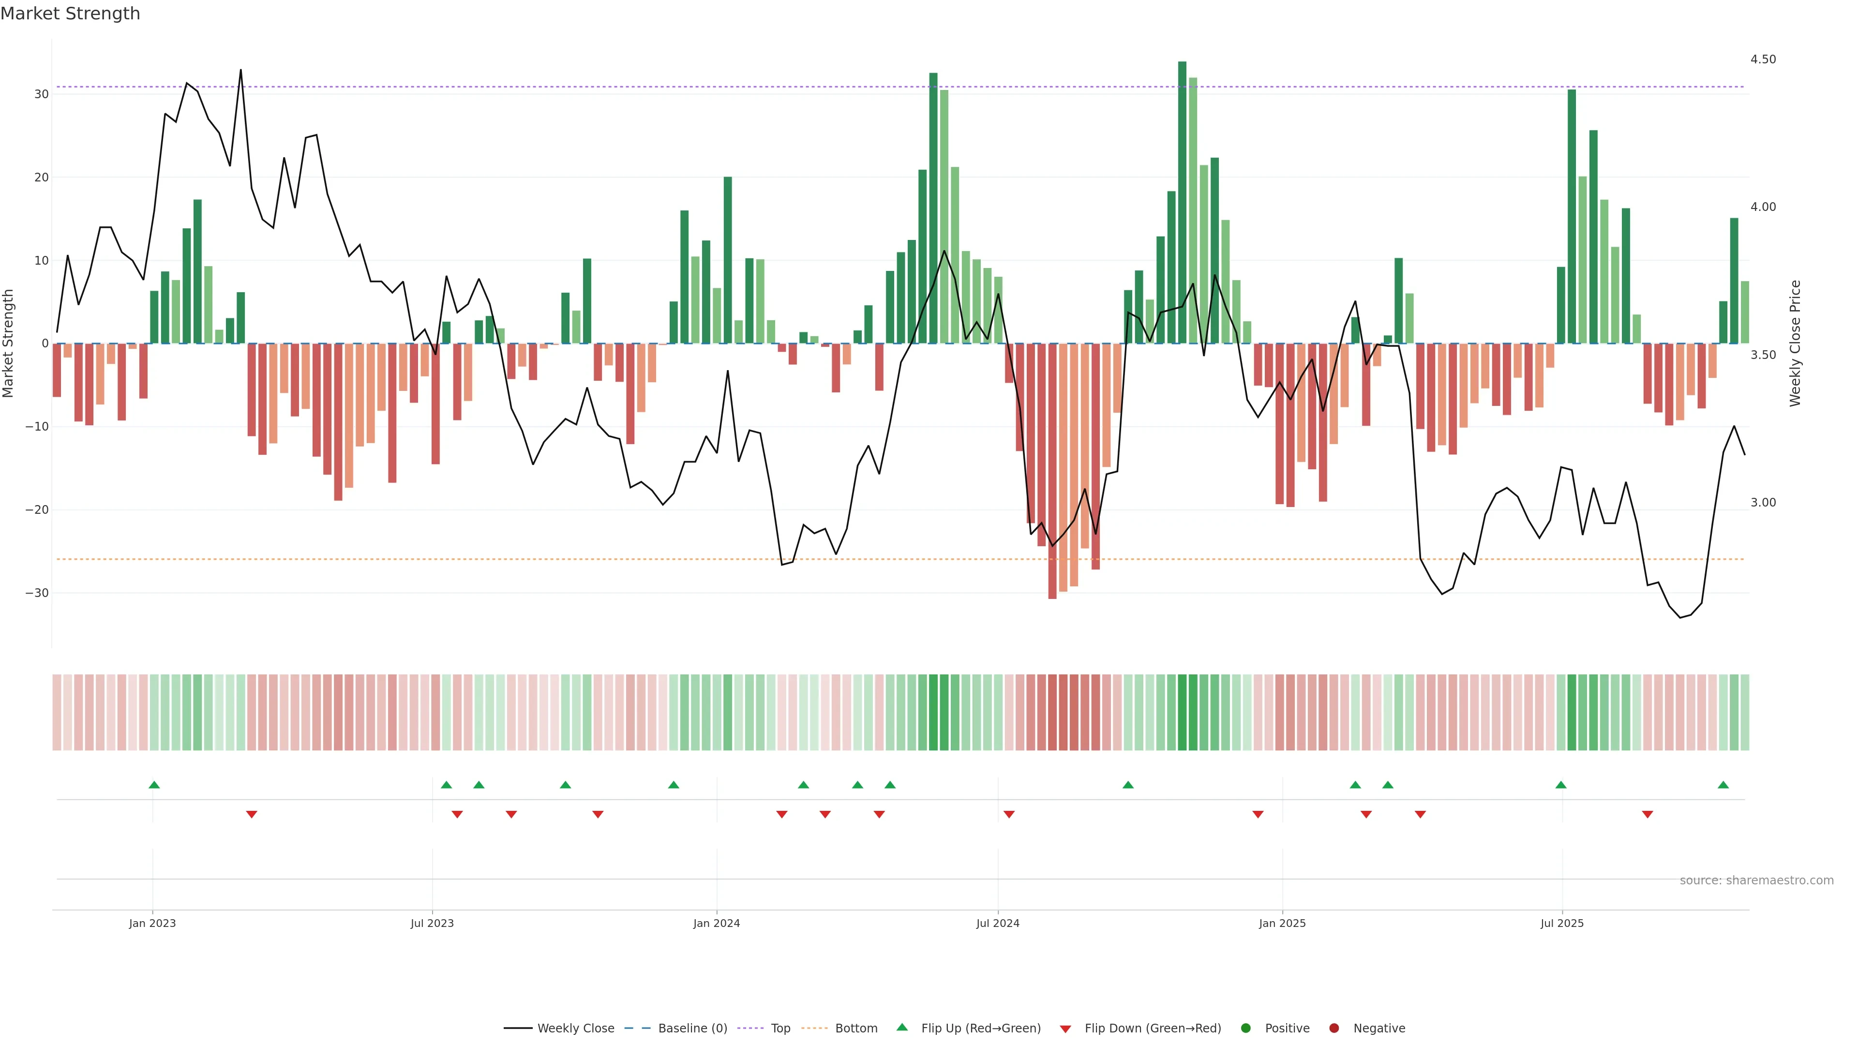1858x1045 pixels.
Task: Click the Market Strength chart title
Action: (x=70, y=14)
